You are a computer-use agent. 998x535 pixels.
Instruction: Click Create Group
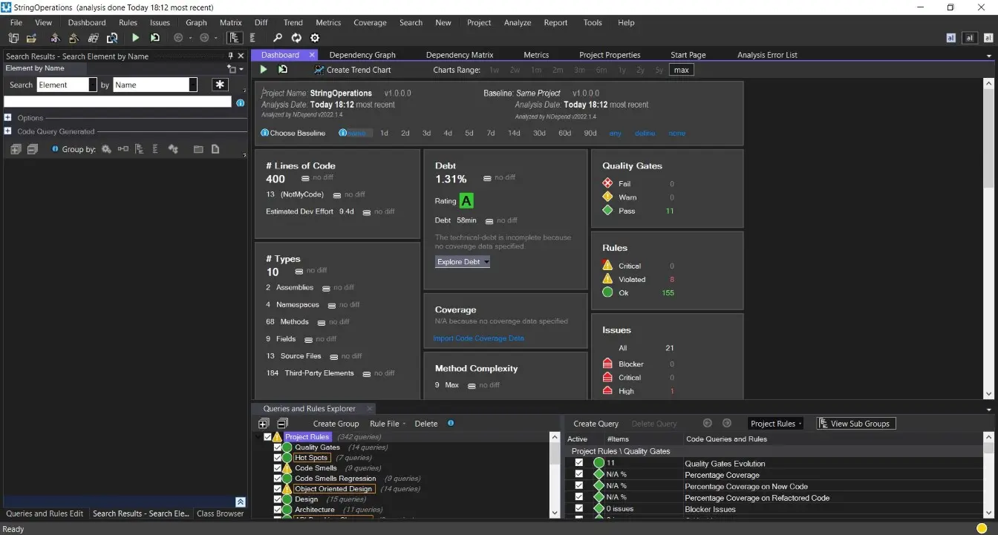(x=336, y=424)
